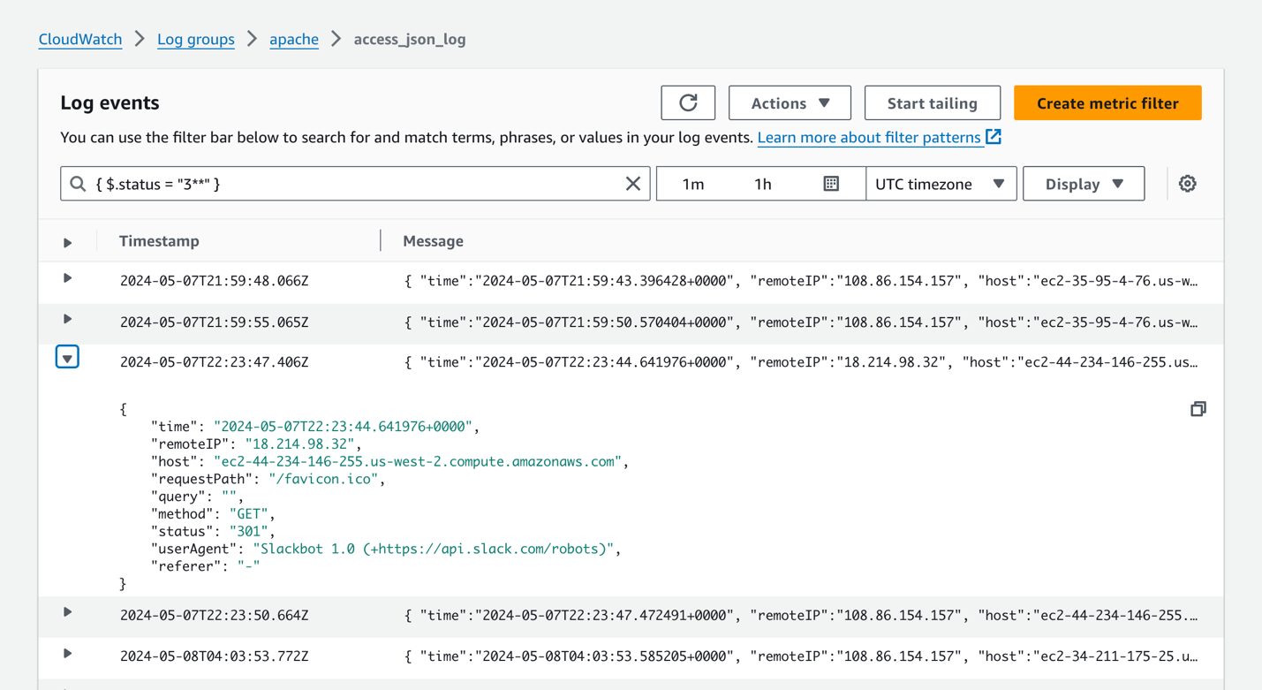Open the UTC timezone dropdown
1262x690 pixels.
point(941,184)
